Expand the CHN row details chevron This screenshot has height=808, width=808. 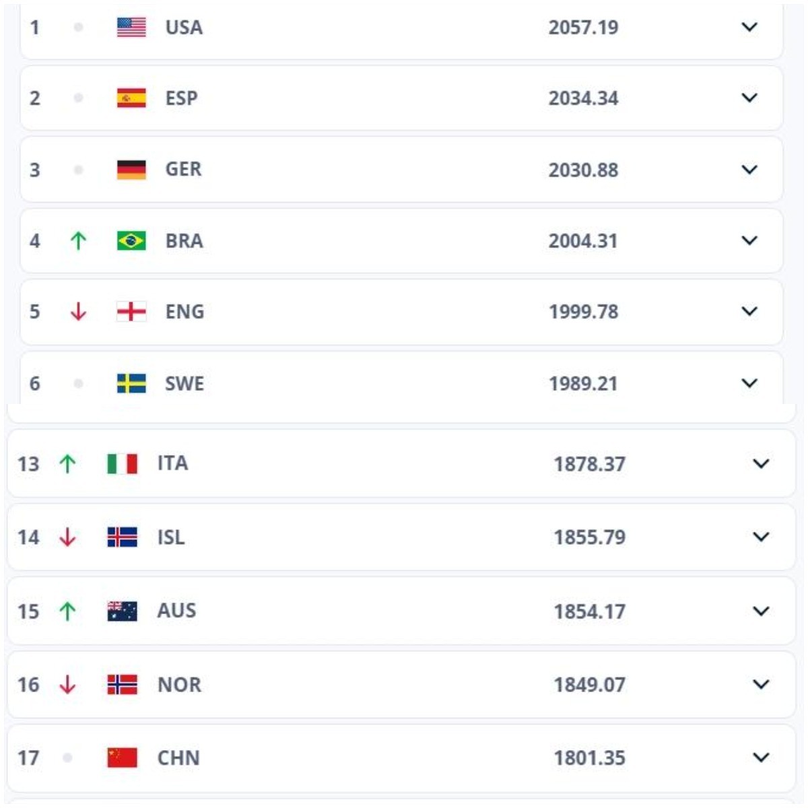pos(761,757)
